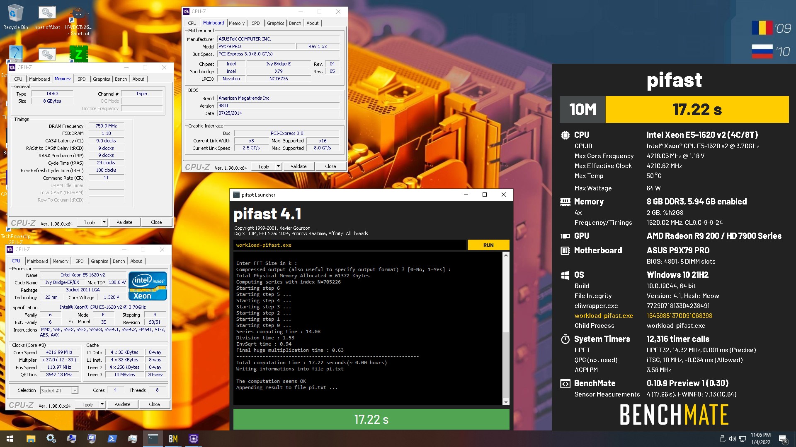This screenshot has height=447, width=796.
Task: Expand the Tools dropdown arrow in CPU-tab CPU-Z window
Action: [102, 404]
